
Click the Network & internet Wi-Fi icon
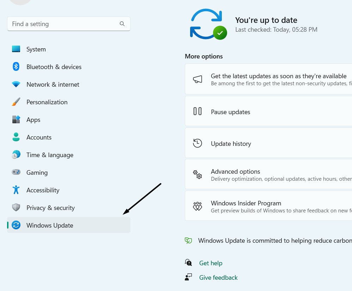coord(16,84)
